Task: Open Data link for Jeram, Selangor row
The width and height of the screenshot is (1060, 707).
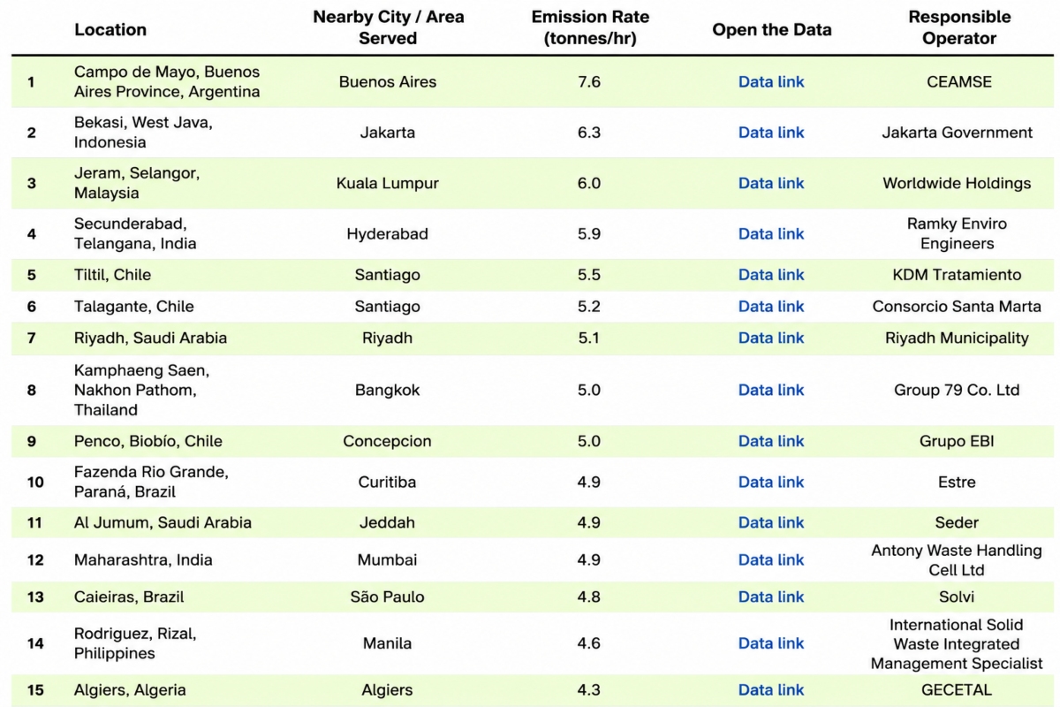Action: 771,183
